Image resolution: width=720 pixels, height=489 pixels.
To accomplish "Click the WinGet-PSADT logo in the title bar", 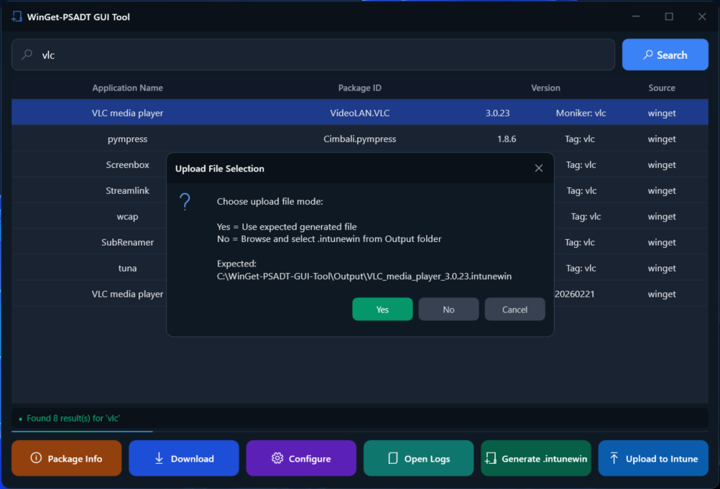I will (x=16, y=16).
